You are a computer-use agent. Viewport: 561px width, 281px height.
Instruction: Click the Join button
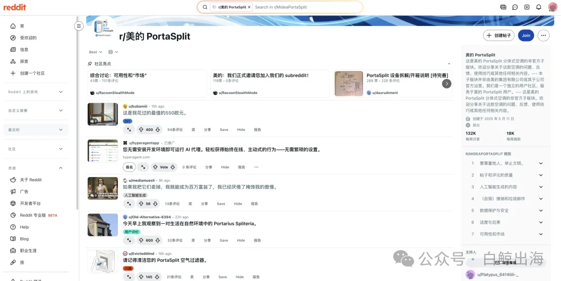click(x=526, y=35)
